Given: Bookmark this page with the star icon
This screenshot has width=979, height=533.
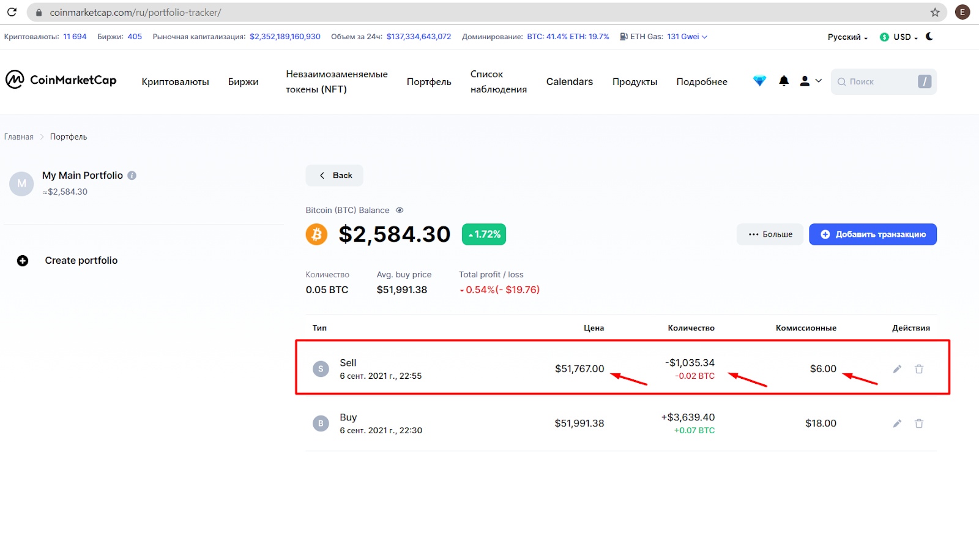Looking at the screenshot, I should click(x=935, y=12).
